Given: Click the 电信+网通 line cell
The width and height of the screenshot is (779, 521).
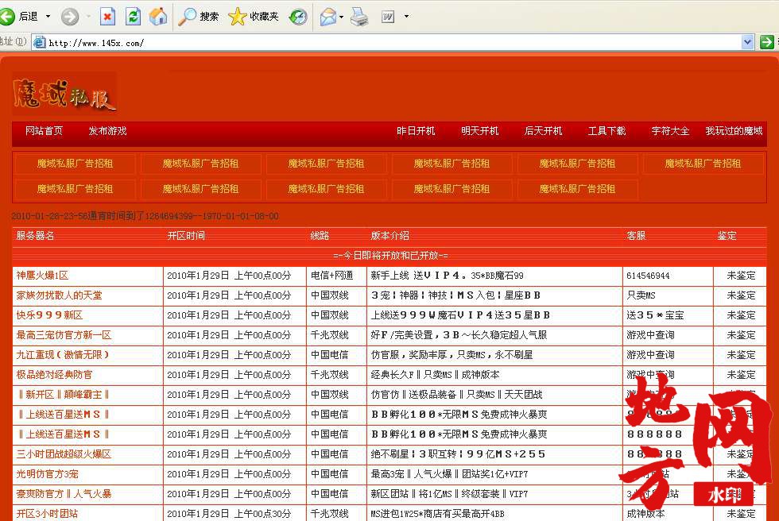Looking at the screenshot, I should point(332,276).
